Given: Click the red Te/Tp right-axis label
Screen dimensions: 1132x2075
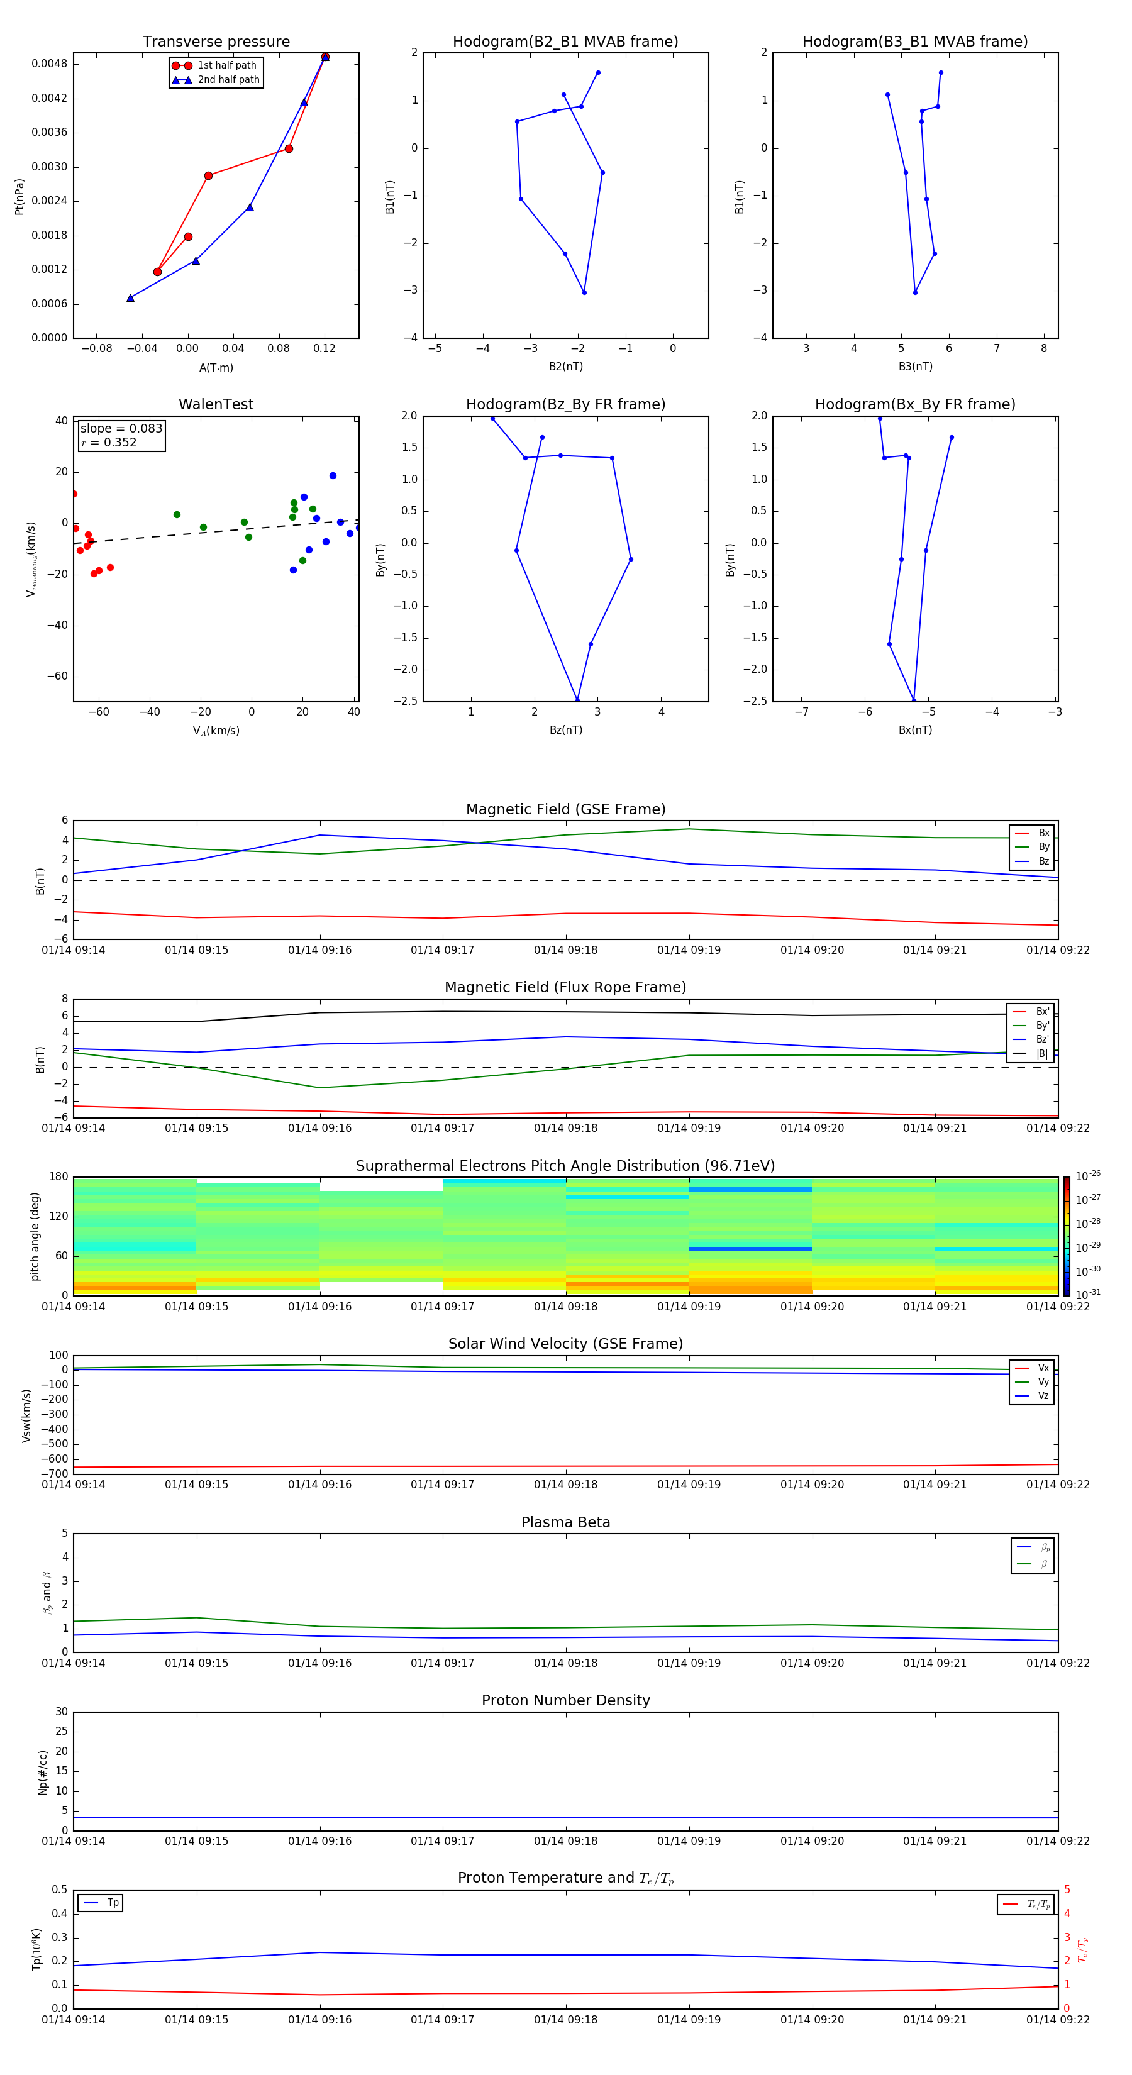Looking at the screenshot, I should [x=1082, y=1949].
